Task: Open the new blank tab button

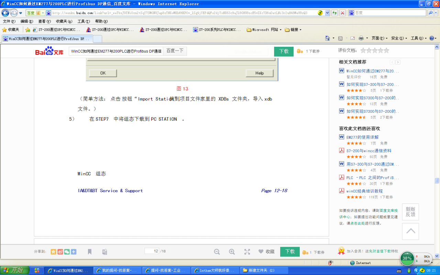Action: coord(97,39)
